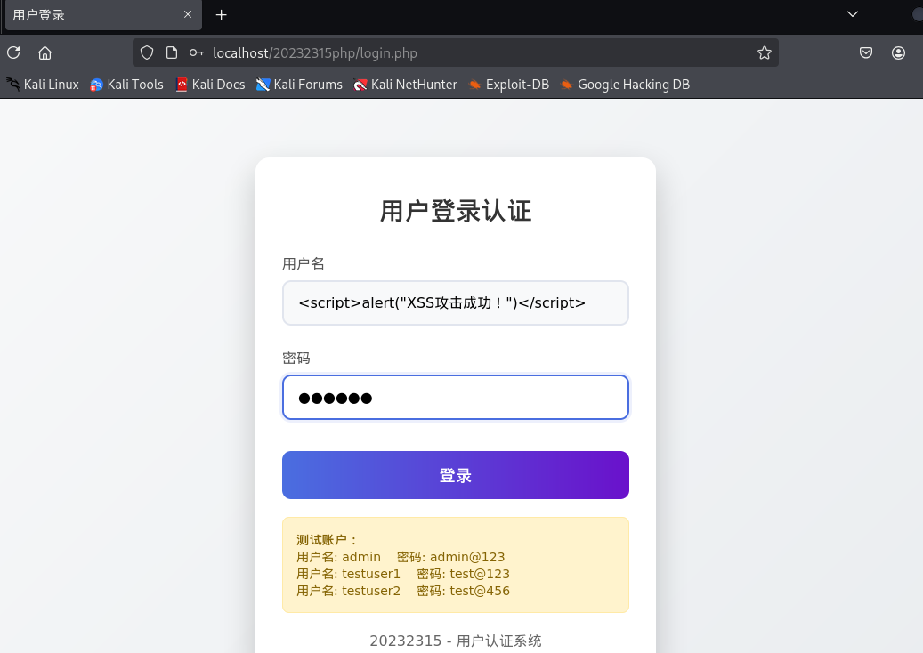The width and height of the screenshot is (923, 653).
Task: Open saved logins key icon
Action: click(x=196, y=53)
